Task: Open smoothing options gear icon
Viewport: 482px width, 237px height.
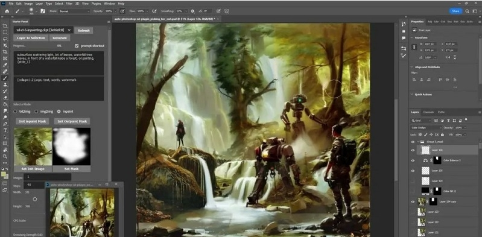Action: click(x=192, y=11)
